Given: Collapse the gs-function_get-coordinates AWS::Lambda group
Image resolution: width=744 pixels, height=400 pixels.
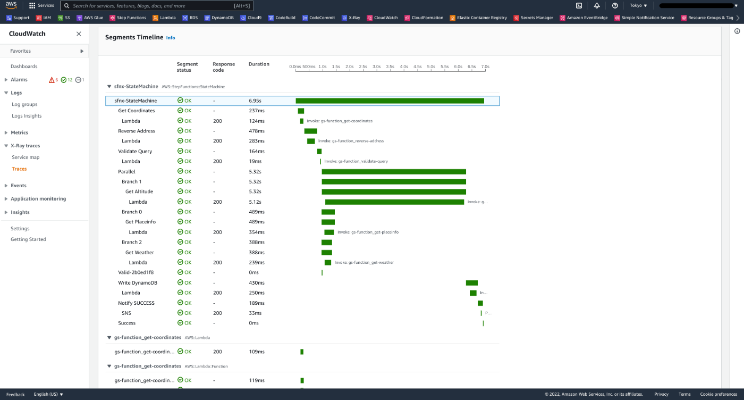Looking at the screenshot, I should pos(109,337).
